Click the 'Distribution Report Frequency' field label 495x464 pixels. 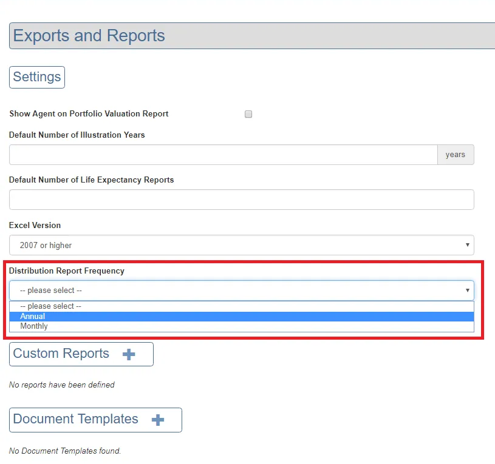coord(67,271)
